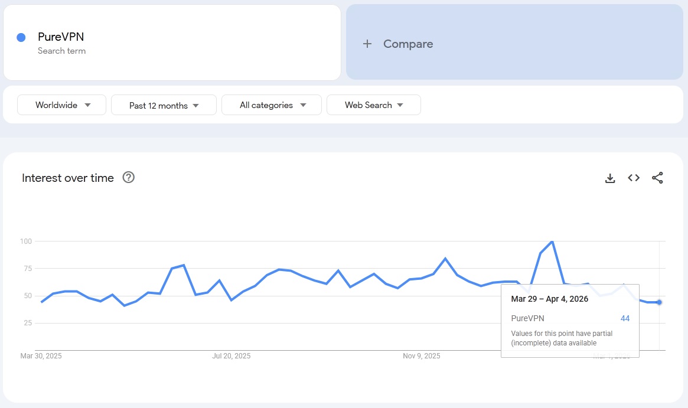Open the Web Search type dropdown
688x408 pixels.
(x=374, y=105)
